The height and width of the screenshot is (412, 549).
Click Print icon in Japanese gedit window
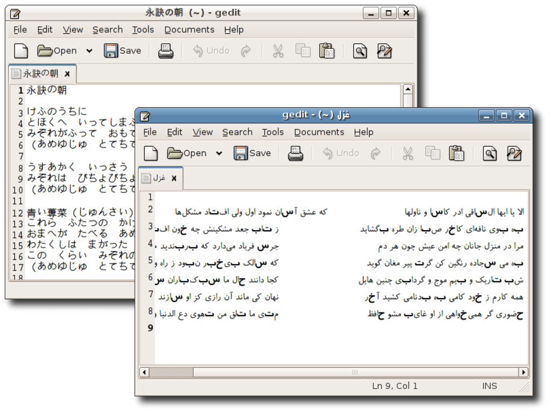click(x=166, y=51)
